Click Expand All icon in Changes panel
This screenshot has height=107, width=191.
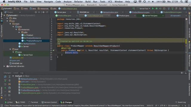[x=10, y=77]
